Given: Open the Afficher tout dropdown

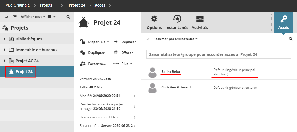Looking at the screenshot, I should point(33,17).
